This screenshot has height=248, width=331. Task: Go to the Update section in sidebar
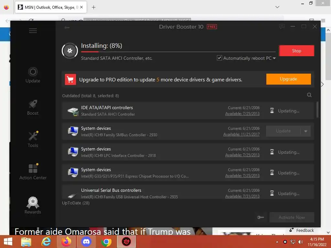(33, 75)
